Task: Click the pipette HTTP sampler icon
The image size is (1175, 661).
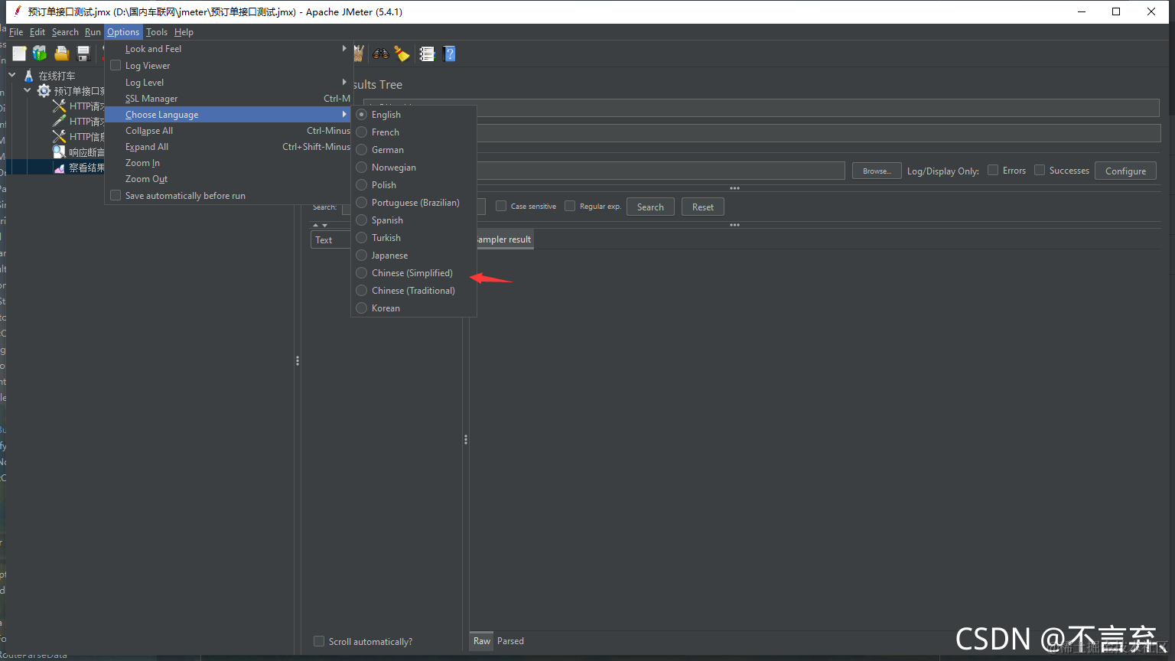Action: 59,122
